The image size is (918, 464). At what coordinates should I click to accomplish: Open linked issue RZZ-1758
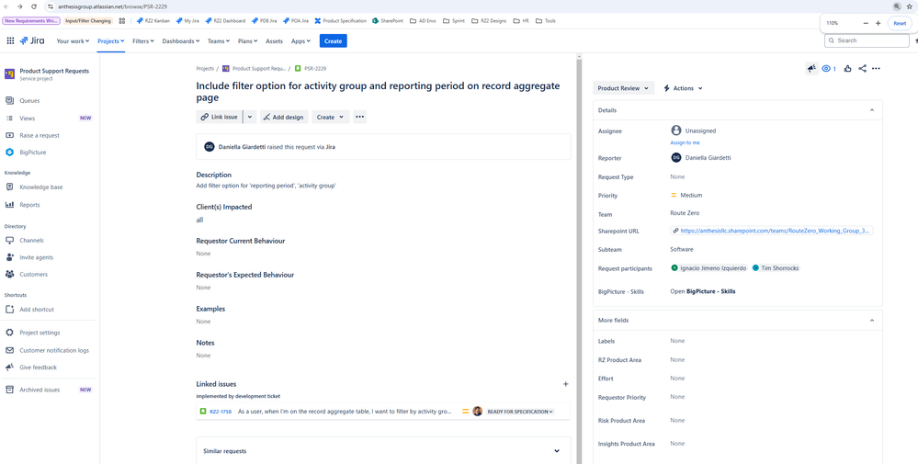click(221, 412)
